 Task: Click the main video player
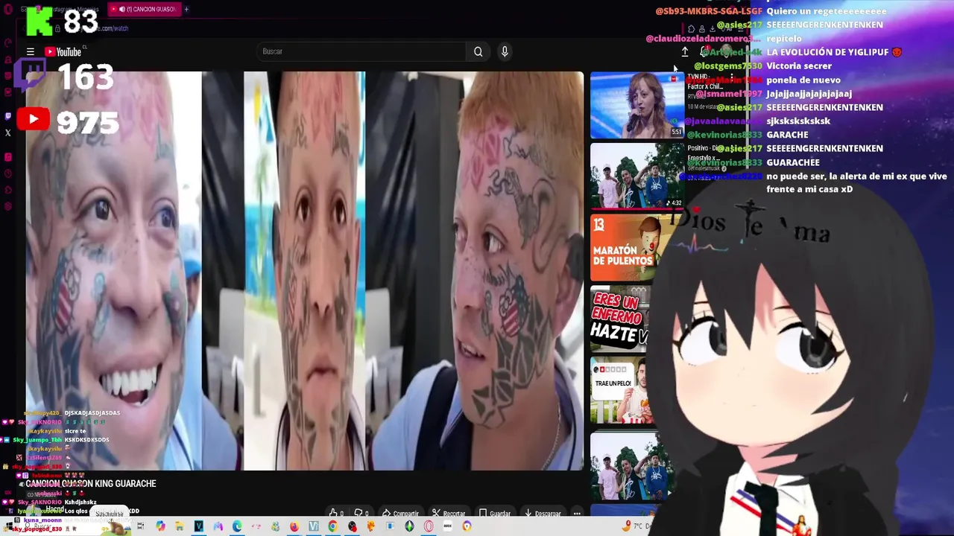[x=305, y=271]
